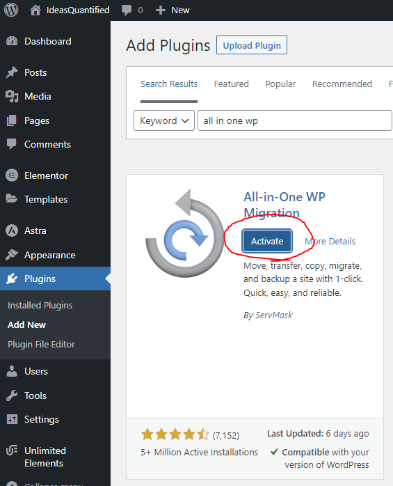The image size is (393, 486).
Task: Open the WordPress logo menu
Action: [11, 10]
